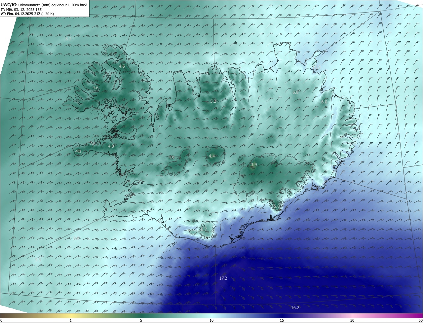Click the 9.5 value label
The width and height of the screenshot is (423, 323).
click(38, 260)
